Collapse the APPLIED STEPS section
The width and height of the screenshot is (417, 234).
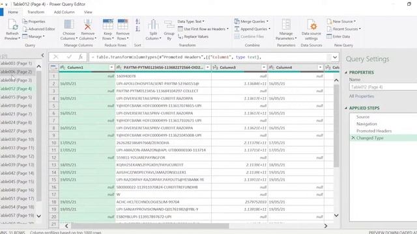(x=346, y=108)
